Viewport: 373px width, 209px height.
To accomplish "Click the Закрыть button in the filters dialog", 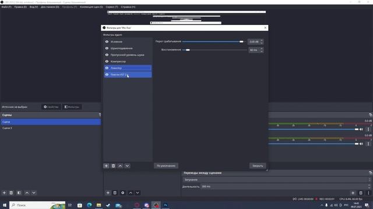I will pos(258,166).
